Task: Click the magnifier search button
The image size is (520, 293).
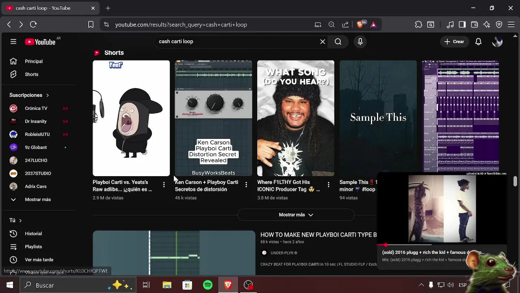Action: pyautogui.click(x=338, y=42)
